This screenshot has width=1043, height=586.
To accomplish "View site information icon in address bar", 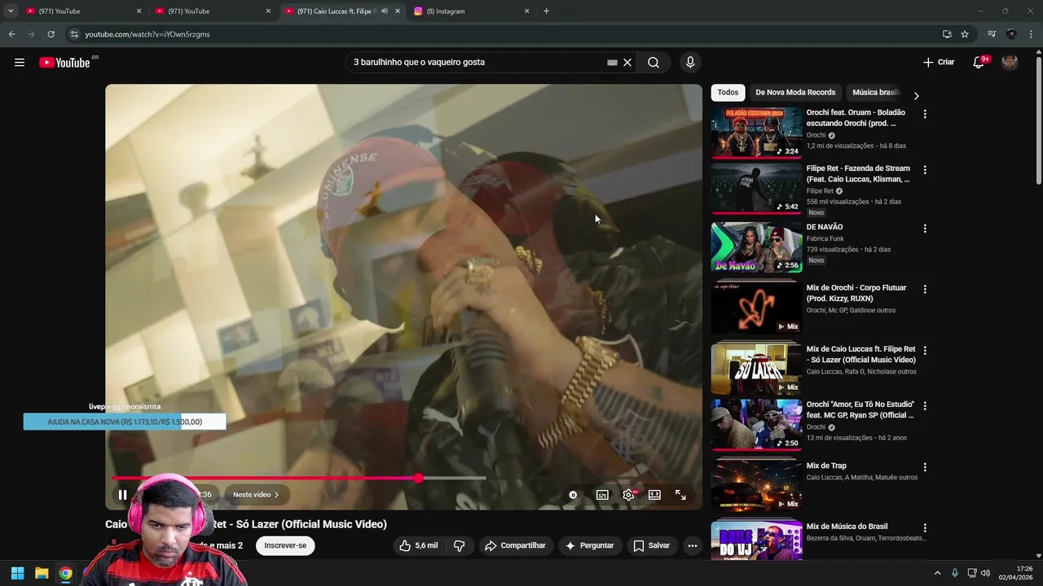I will pyautogui.click(x=74, y=34).
